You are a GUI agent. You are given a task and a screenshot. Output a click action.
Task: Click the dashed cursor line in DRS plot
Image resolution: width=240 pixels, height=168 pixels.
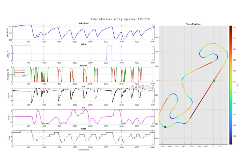coord(44,53)
